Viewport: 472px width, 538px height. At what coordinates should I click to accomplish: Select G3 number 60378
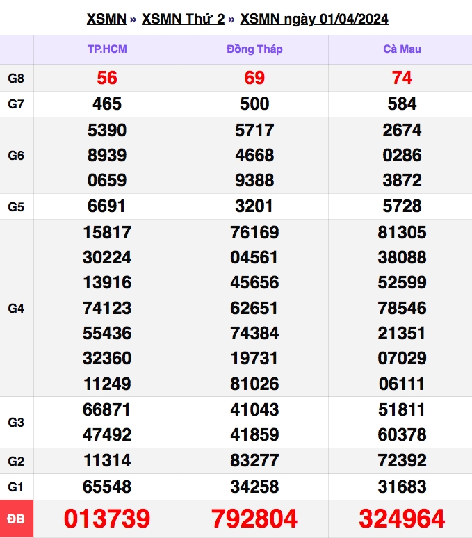click(402, 434)
